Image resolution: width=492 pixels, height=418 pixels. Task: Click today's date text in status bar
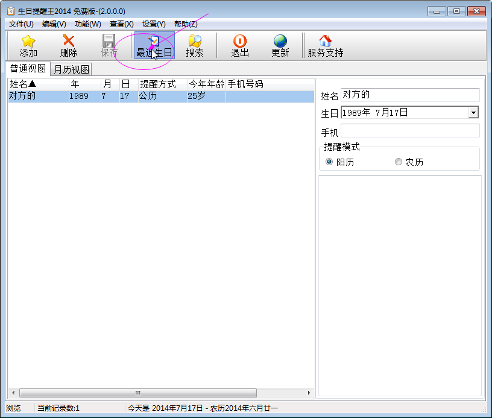click(x=203, y=408)
